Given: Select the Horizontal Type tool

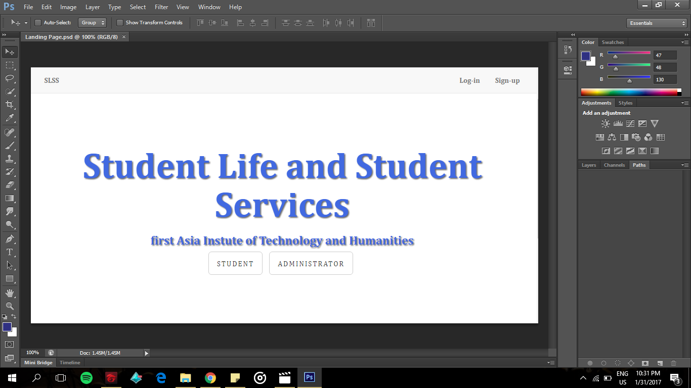Looking at the screenshot, I should point(10,252).
